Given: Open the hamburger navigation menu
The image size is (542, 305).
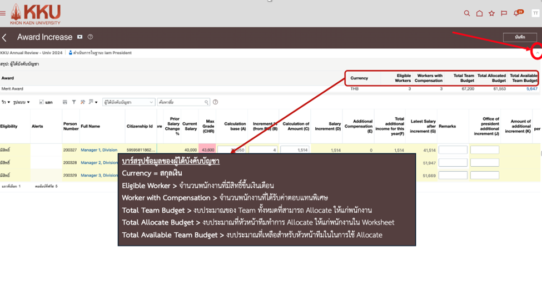Looking at the screenshot, I should pyautogui.click(x=3, y=14).
